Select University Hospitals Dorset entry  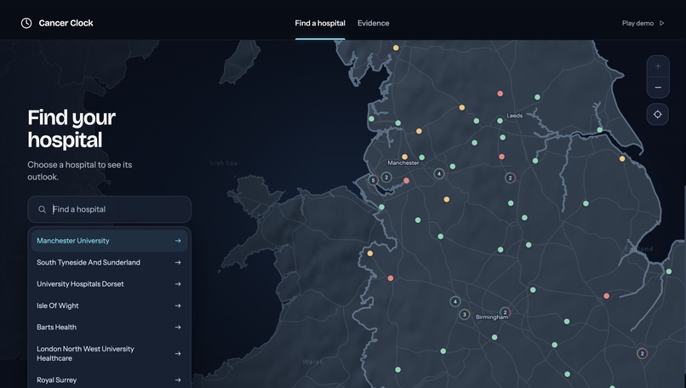click(110, 284)
